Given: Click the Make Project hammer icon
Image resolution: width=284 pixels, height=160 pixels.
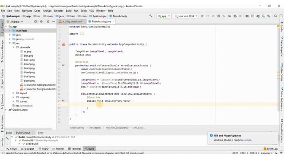Looking at the screenshot, I should 151,16.
